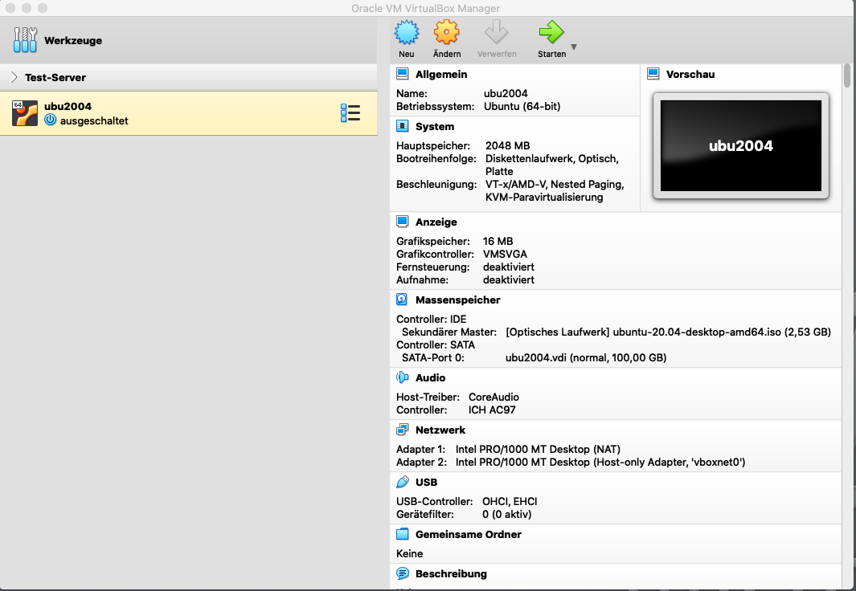The height and width of the screenshot is (591, 856).
Task: Open the Starten dropdown arrow
Action: tap(574, 47)
